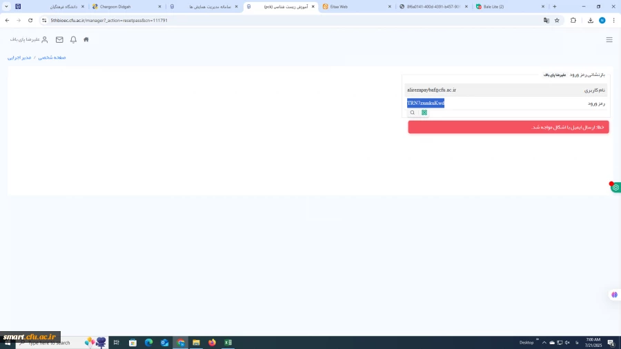Image resolution: width=621 pixels, height=349 pixels.
Task: Open the hamburger menu at top right
Action: (x=609, y=39)
